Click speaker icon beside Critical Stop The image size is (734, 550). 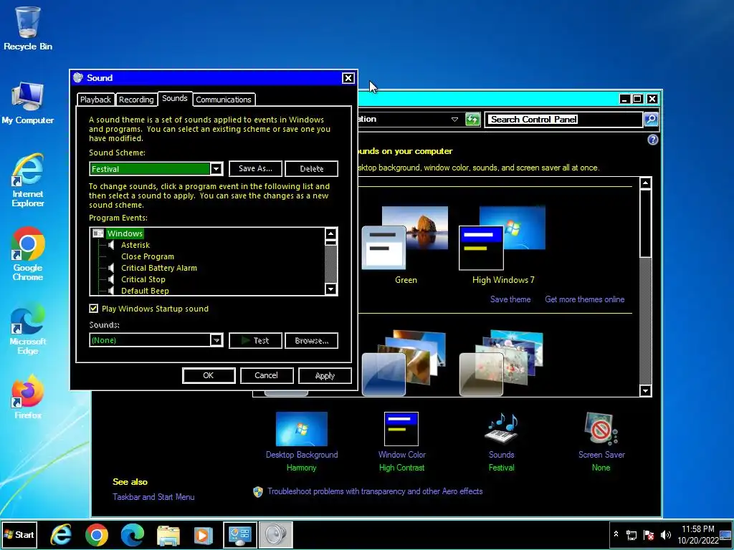111,279
